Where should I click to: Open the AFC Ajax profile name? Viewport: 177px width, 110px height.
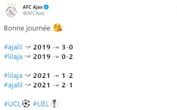(x=33, y=7)
